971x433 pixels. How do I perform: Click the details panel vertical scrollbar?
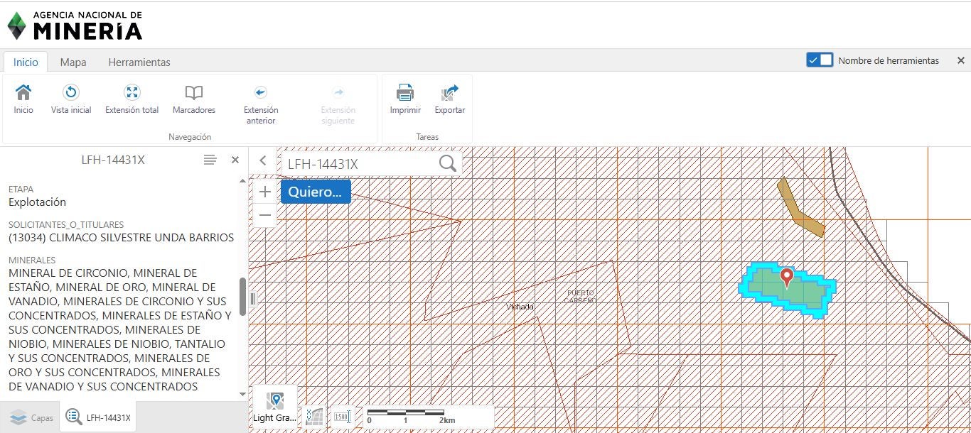coord(243,296)
